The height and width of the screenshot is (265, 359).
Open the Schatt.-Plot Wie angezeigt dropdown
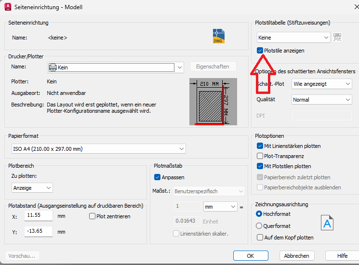[x=322, y=84]
